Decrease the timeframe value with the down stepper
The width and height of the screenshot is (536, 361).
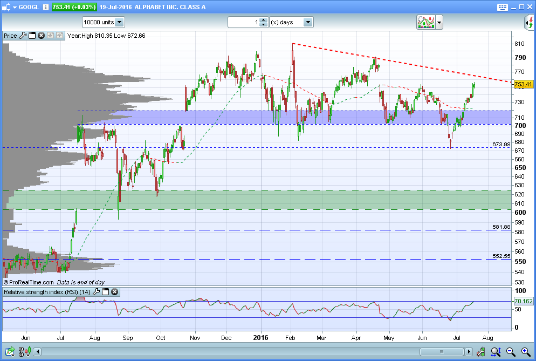263,25
